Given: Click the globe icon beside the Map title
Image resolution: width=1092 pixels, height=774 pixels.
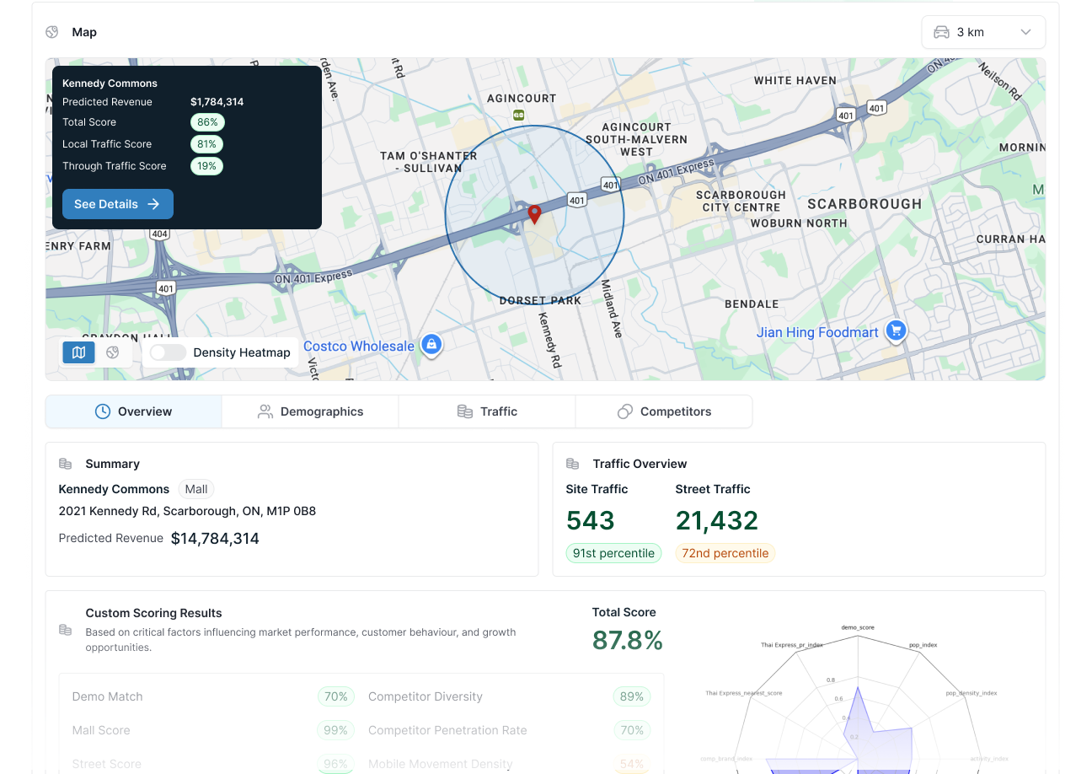Looking at the screenshot, I should (x=52, y=32).
